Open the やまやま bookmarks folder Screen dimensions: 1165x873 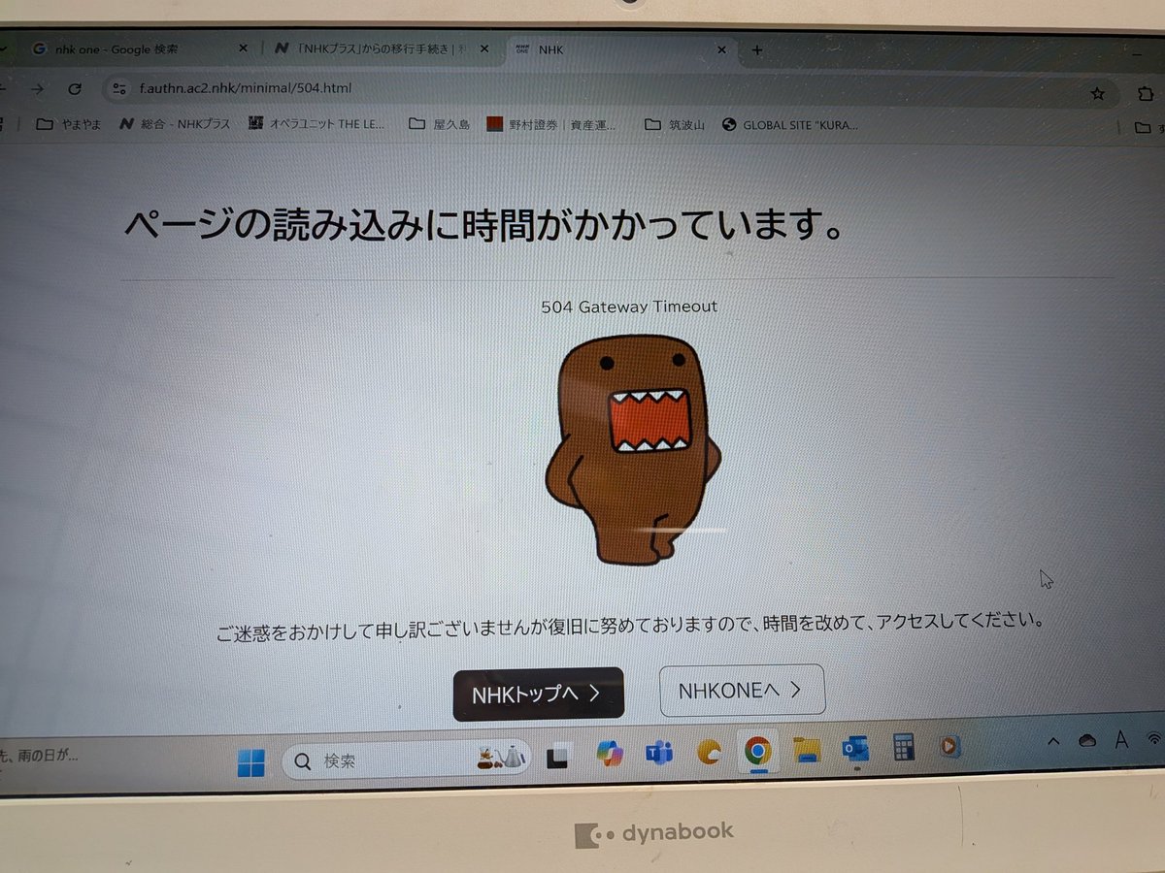(67, 123)
